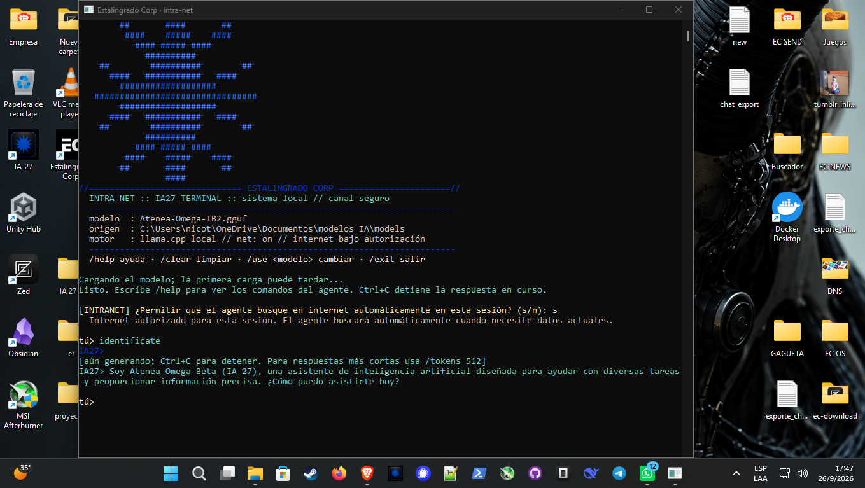Screen dimensions: 865x488
Task: Open Telegram from the taskbar
Action: click(619, 473)
